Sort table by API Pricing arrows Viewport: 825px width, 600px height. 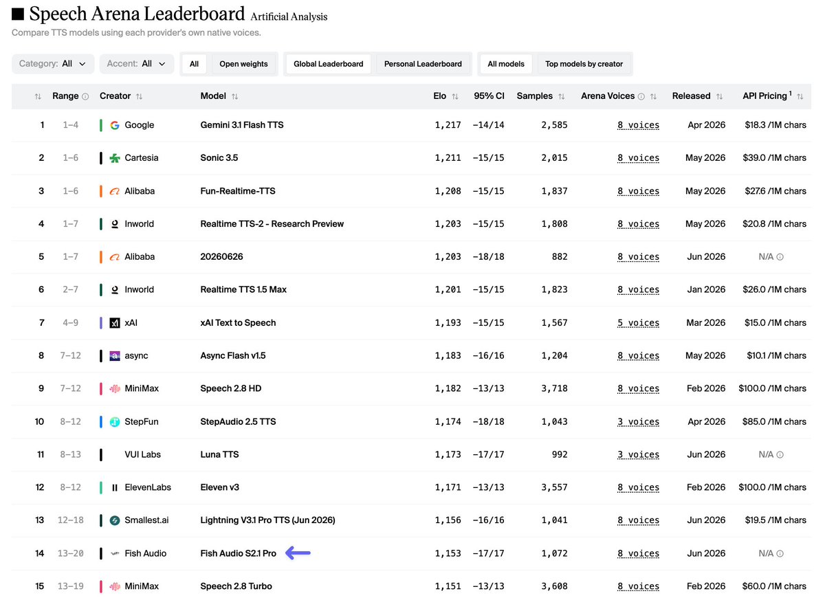800,97
